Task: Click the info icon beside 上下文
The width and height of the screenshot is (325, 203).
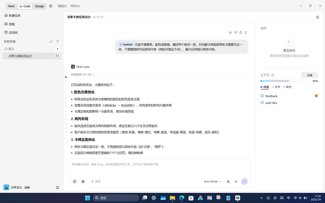Action: pos(273,75)
